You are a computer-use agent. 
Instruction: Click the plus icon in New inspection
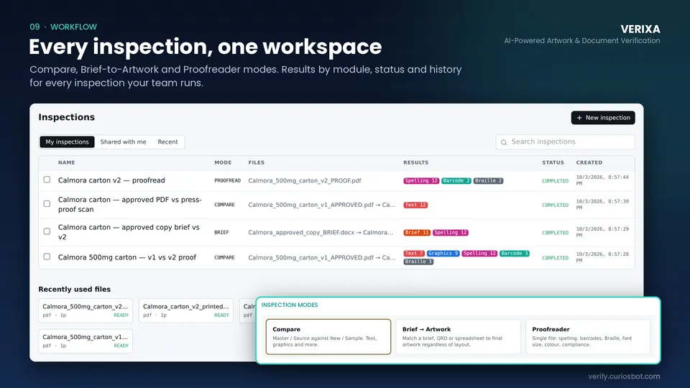pyautogui.click(x=579, y=118)
